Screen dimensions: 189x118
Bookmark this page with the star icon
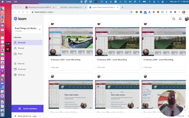click(x=131, y=12)
